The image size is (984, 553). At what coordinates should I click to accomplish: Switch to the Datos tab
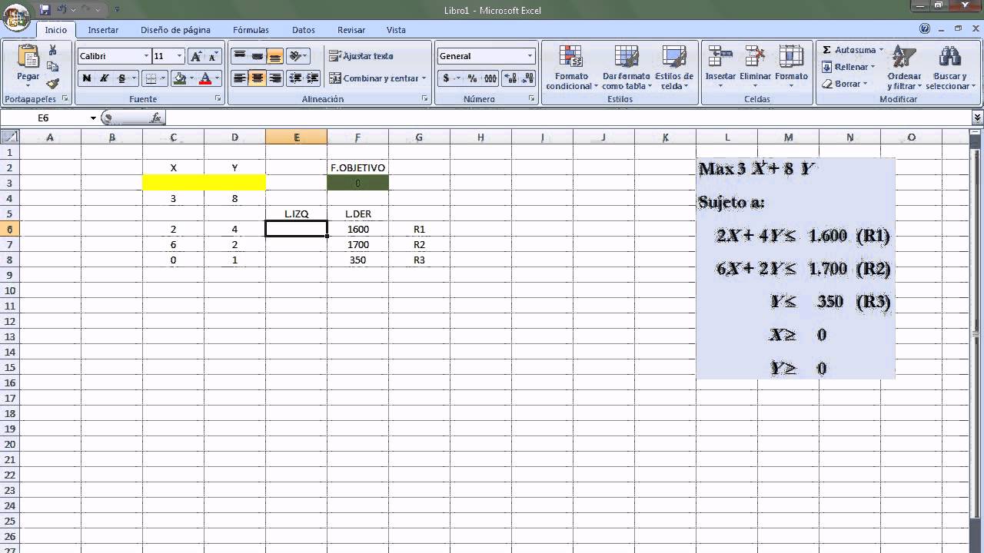click(x=304, y=30)
